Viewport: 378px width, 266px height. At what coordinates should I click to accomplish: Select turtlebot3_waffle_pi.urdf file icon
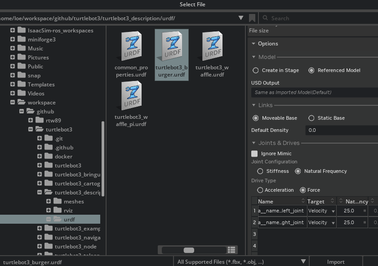(131, 95)
